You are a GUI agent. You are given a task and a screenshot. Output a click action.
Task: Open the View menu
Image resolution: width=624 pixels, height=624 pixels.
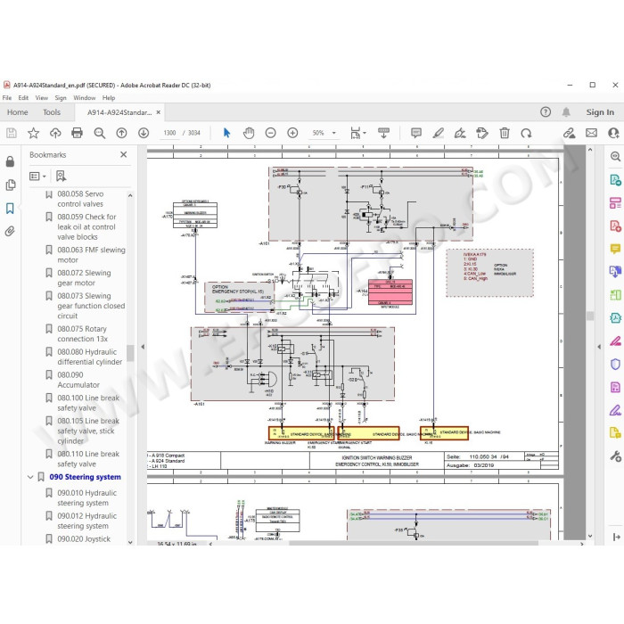click(41, 98)
